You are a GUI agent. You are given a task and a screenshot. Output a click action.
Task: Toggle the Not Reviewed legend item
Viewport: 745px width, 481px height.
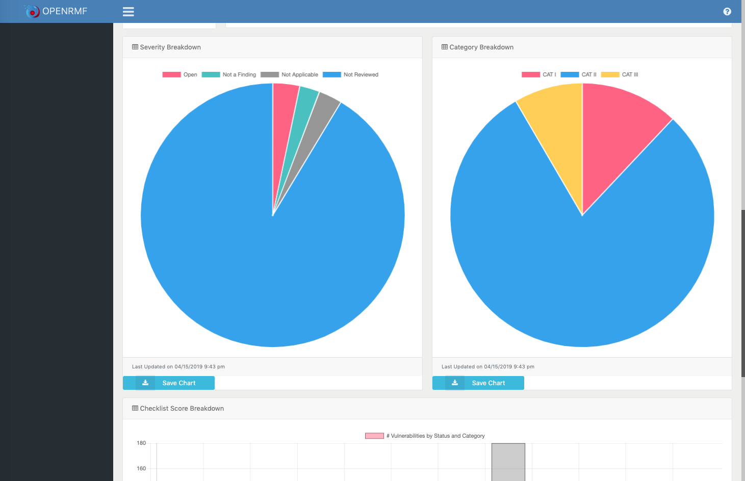coord(351,74)
